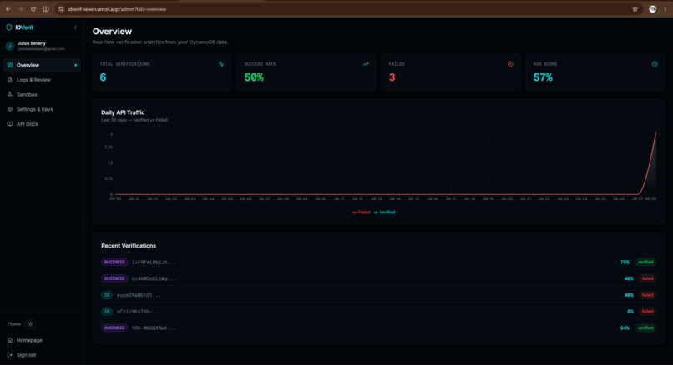Viewport: 673px width, 365px height.
Task: Click the Logs & Review document icon
Action: tap(10, 80)
